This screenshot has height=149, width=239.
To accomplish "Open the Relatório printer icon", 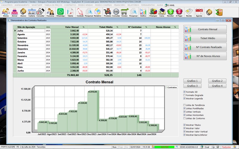I will coord(98,12).
